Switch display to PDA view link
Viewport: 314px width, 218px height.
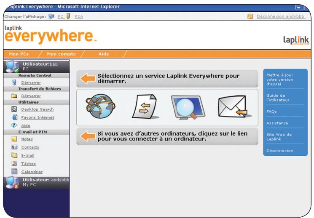coord(79,16)
